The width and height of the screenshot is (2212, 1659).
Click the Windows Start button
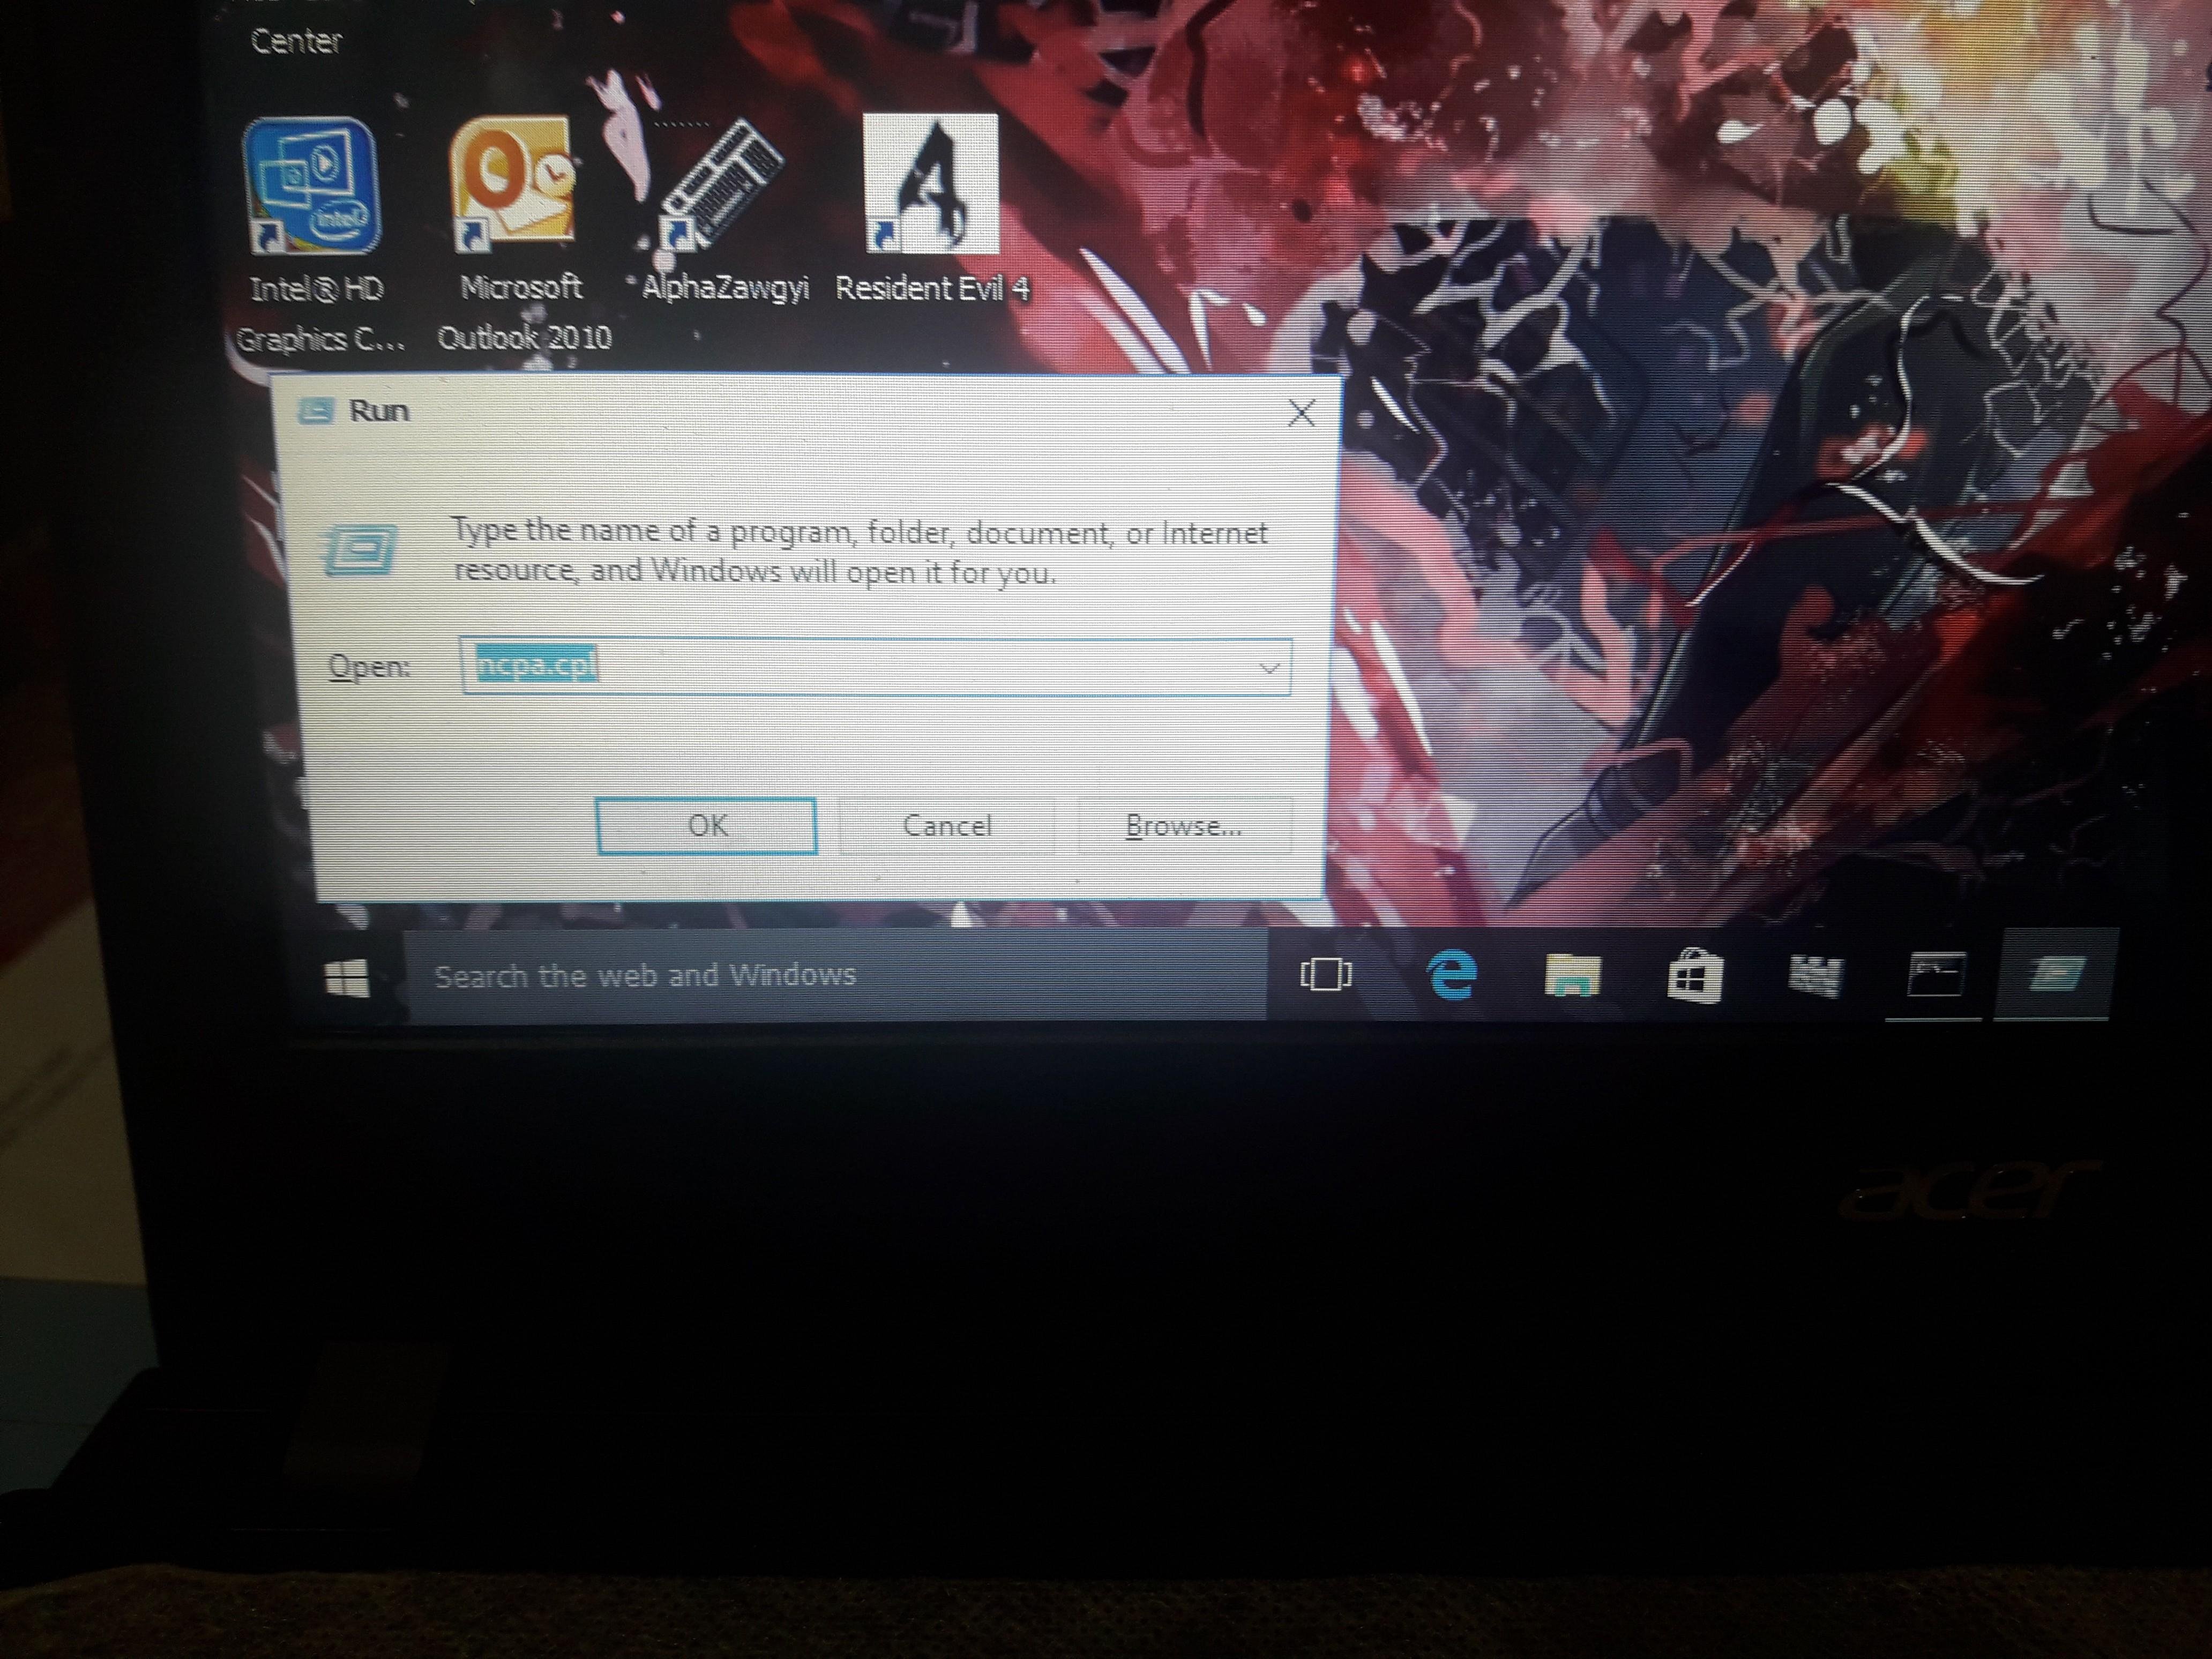coord(347,977)
